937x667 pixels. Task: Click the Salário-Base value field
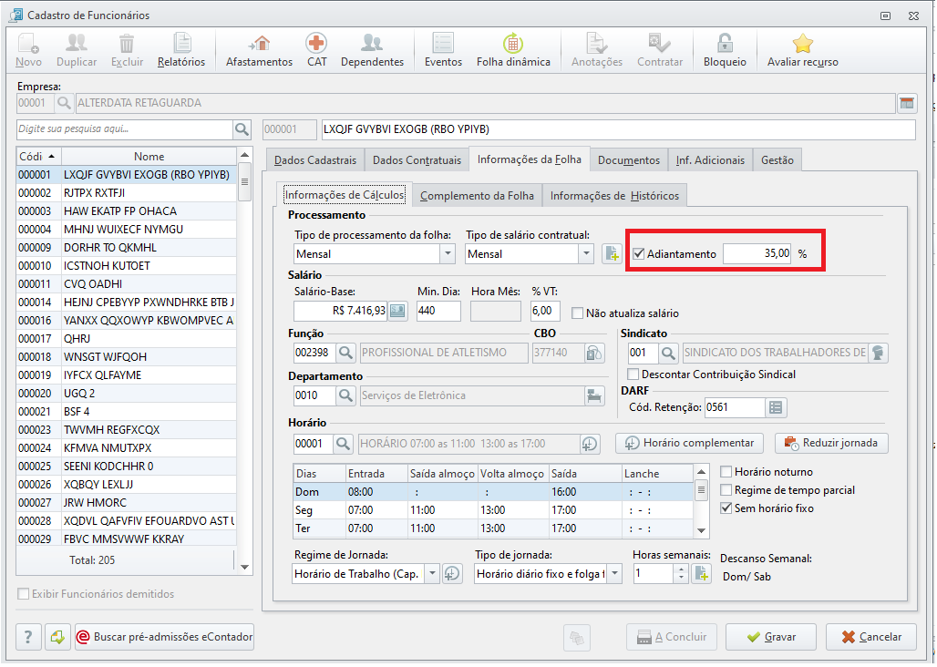(341, 311)
